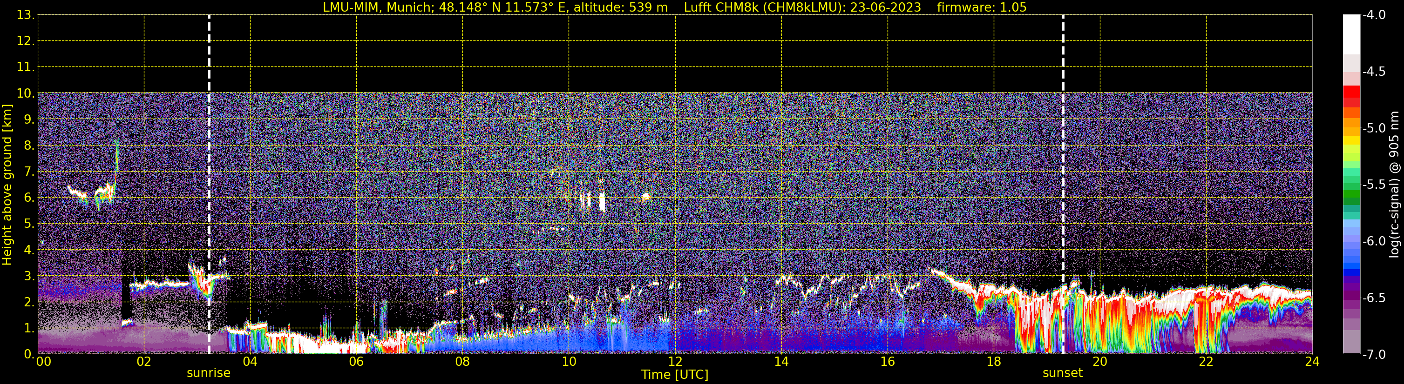
Task: Click the '08' tick on the time axis
Action: click(x=463, y=362)
